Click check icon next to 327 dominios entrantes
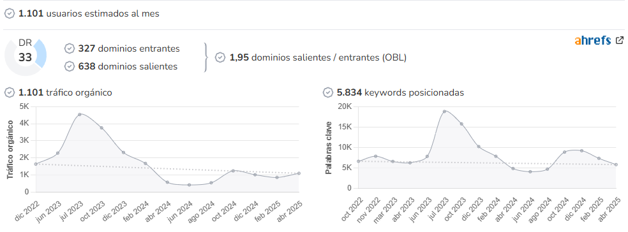This screenshot has height=232, width=628. click(x=70, y=49)
